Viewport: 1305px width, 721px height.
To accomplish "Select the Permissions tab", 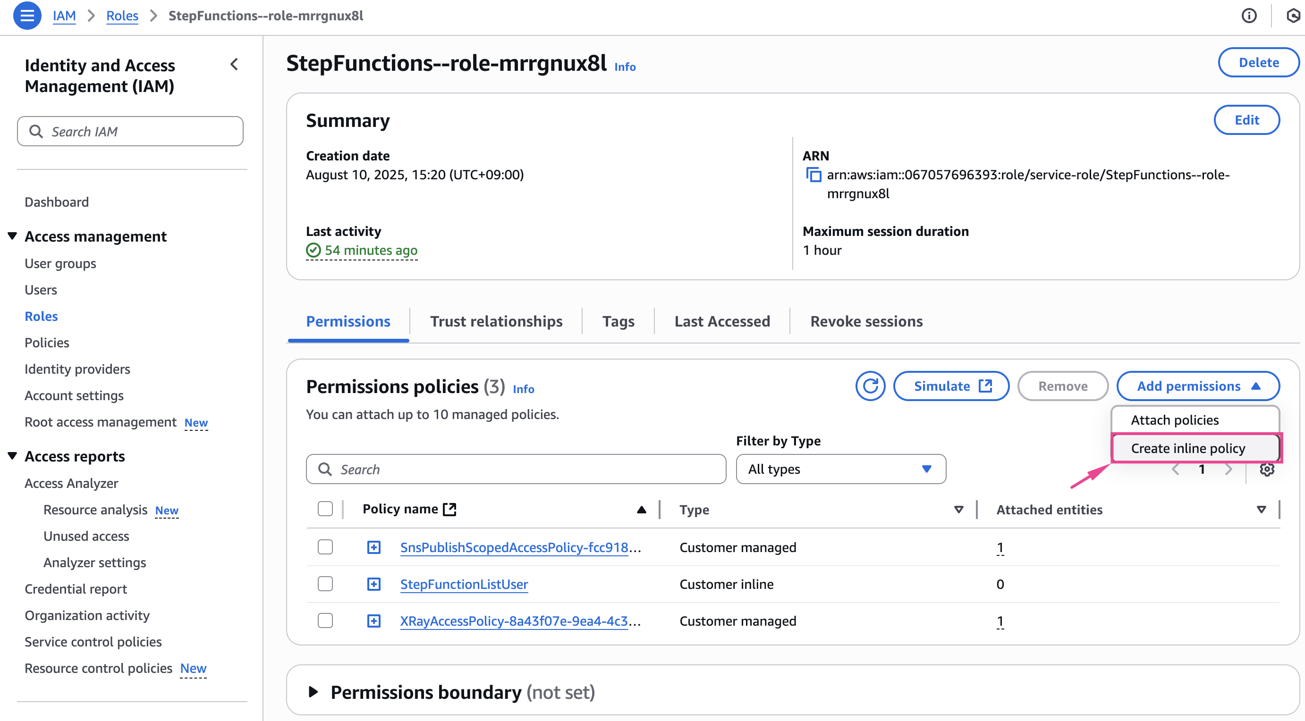I will [x=348, y=321].
